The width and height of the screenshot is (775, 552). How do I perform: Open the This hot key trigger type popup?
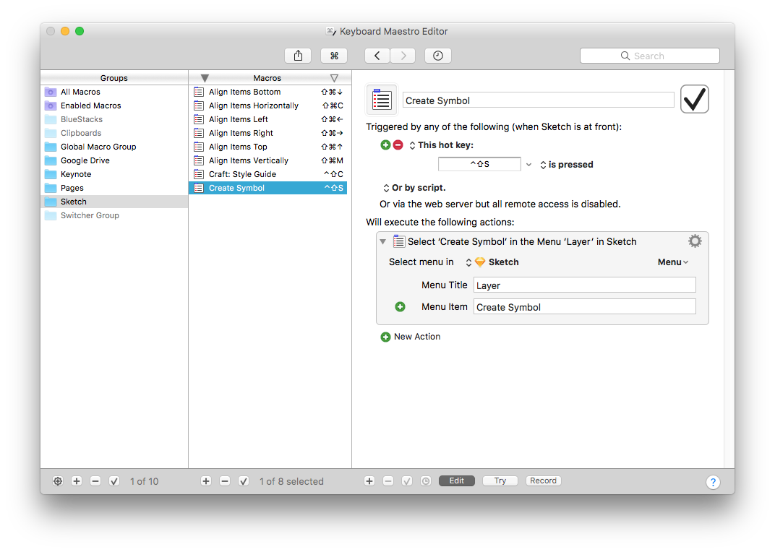pyautogui.click(x=440, y=145)
